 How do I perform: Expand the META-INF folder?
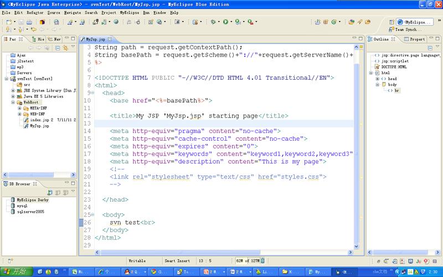pos(20,108)
